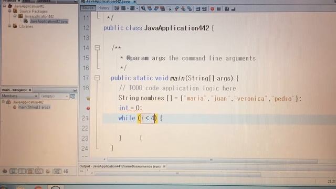
Task: Click the Back navigation icon in editor toolbar
Action: (x=123, y=8)
